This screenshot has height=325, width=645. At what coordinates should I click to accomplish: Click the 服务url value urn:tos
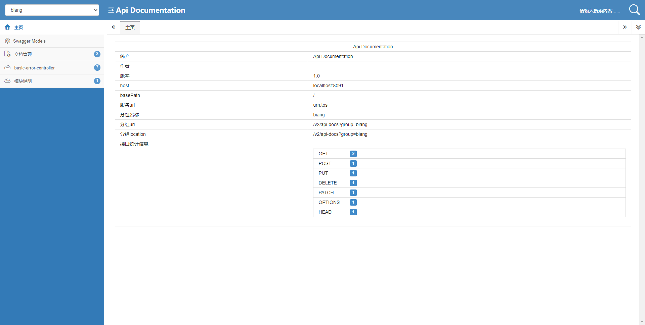point(320,105)
